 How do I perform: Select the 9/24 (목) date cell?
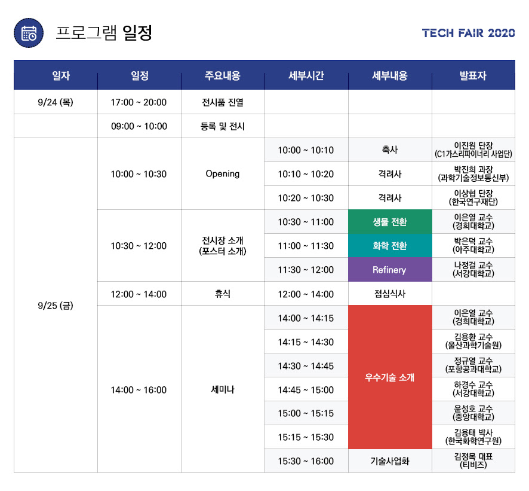tap(55, 102)
